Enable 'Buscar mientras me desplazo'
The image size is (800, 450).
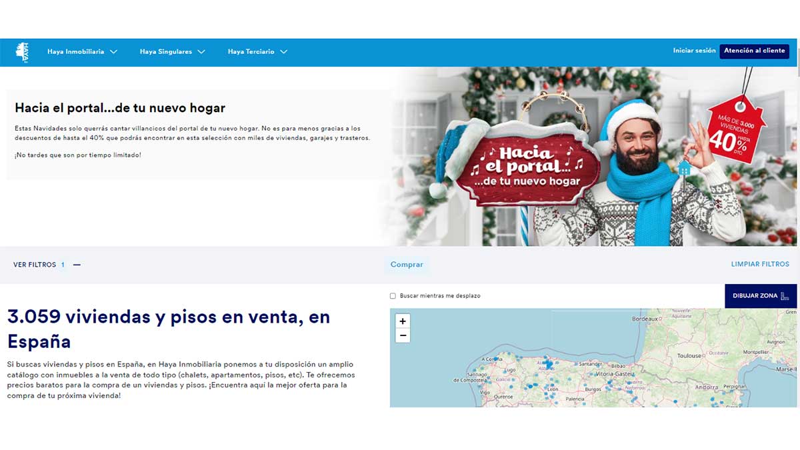[392, 295]
